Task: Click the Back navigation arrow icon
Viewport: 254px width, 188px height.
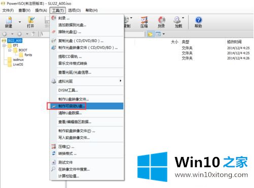Action: coord(5,34)
